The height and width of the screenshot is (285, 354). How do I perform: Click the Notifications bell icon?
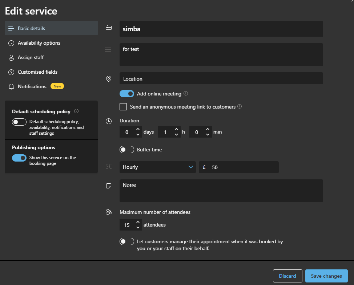[11, 86]
